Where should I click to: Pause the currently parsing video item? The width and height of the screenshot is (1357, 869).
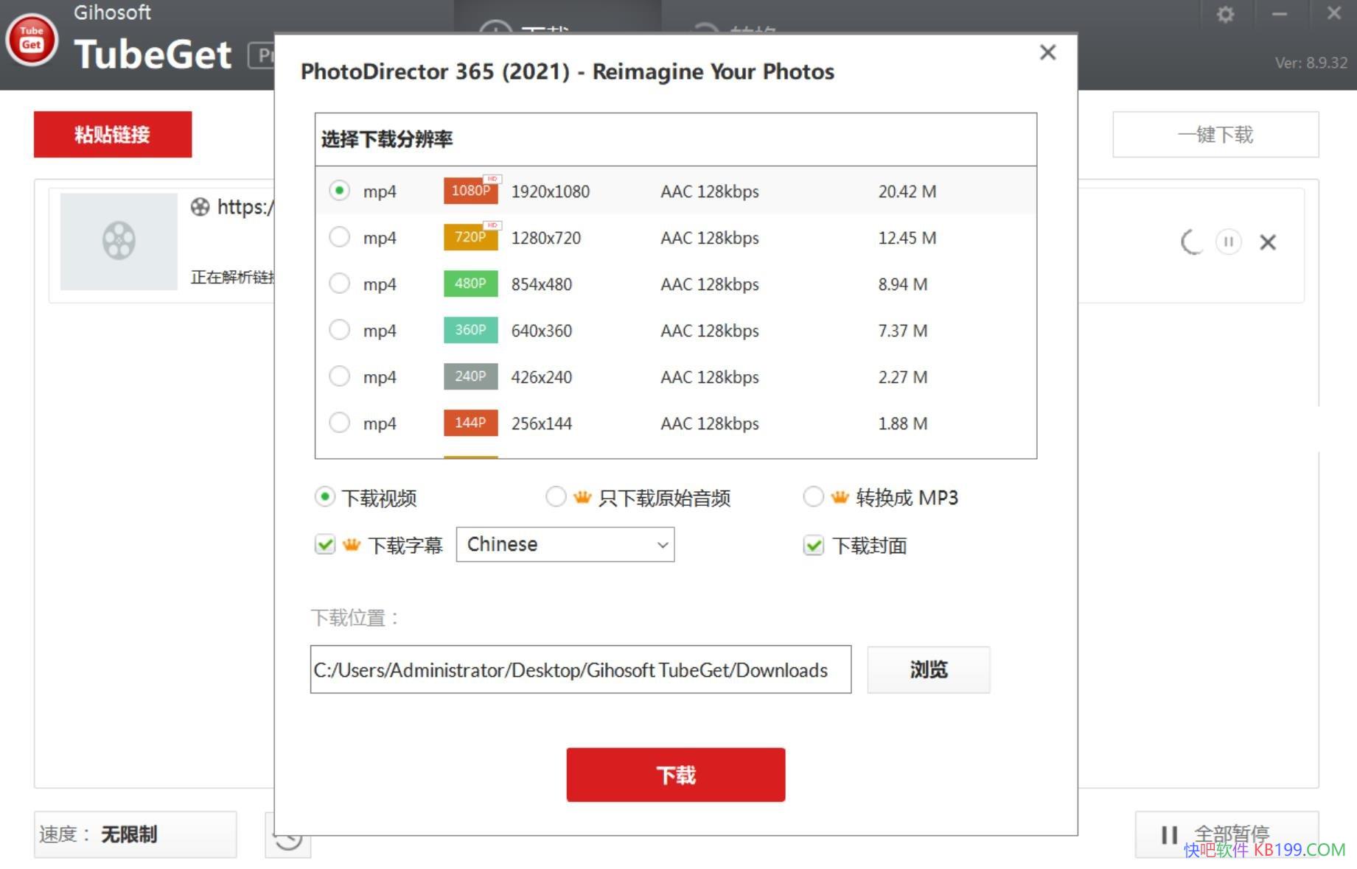click(x=1228, y=242)
